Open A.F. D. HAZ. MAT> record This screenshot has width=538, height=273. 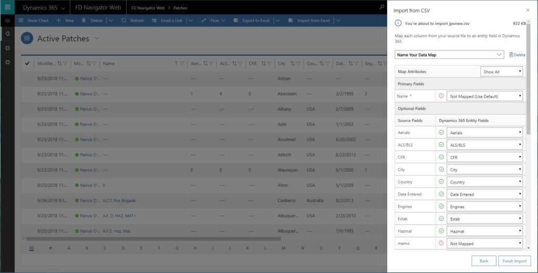pyautogui.click(x=119, y=216)
